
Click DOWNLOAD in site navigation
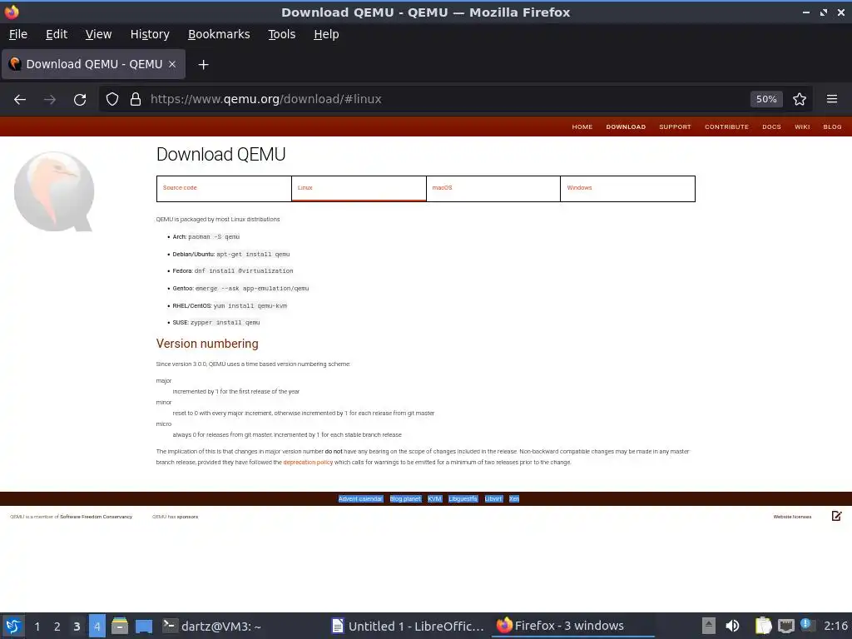(x=626, y=126)
